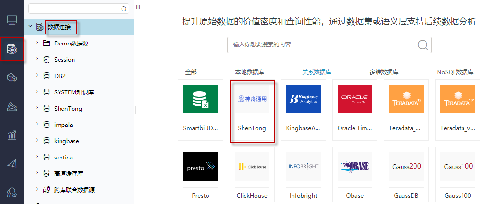Expand the 跨库联合数据源 tree node
The image size is (487, 204).
coord(37,190)
